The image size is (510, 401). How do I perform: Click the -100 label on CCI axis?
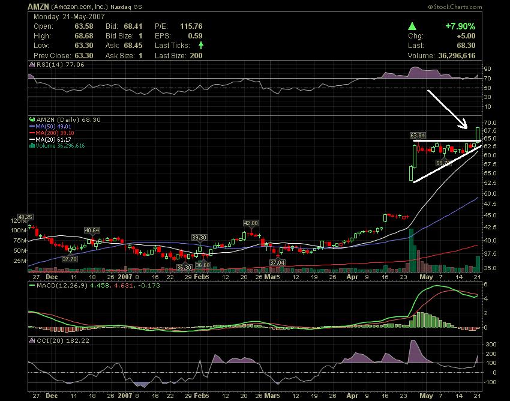[x=490, y=382]
